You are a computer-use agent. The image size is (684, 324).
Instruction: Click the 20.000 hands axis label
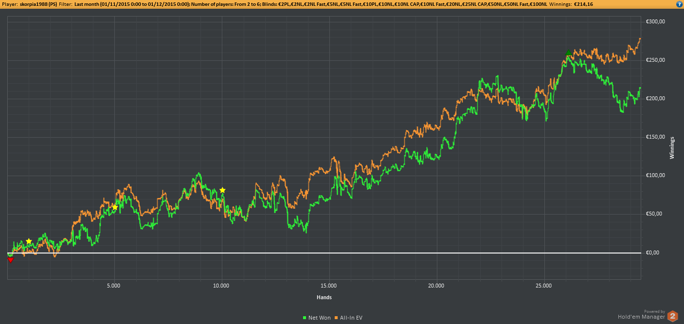coord(436,286)
